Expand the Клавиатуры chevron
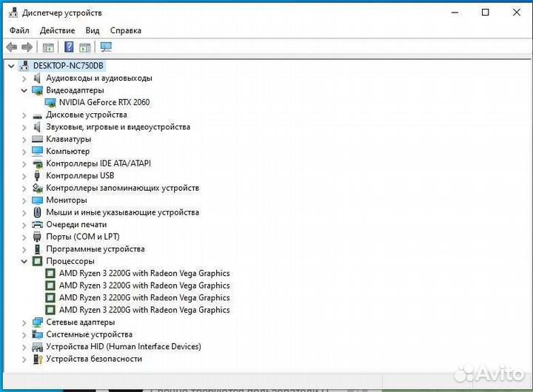This screenshot has height=392, width=533. click(x=24, y=140)
